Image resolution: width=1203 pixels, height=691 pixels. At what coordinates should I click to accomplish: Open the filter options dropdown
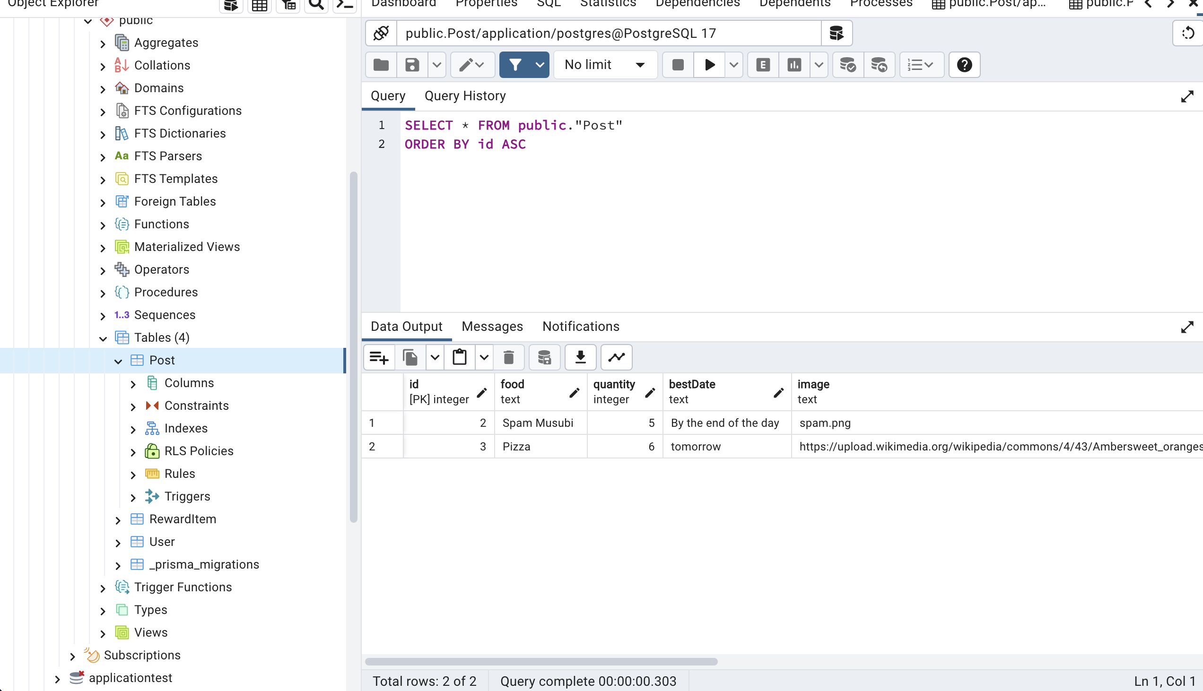(540, 65)
